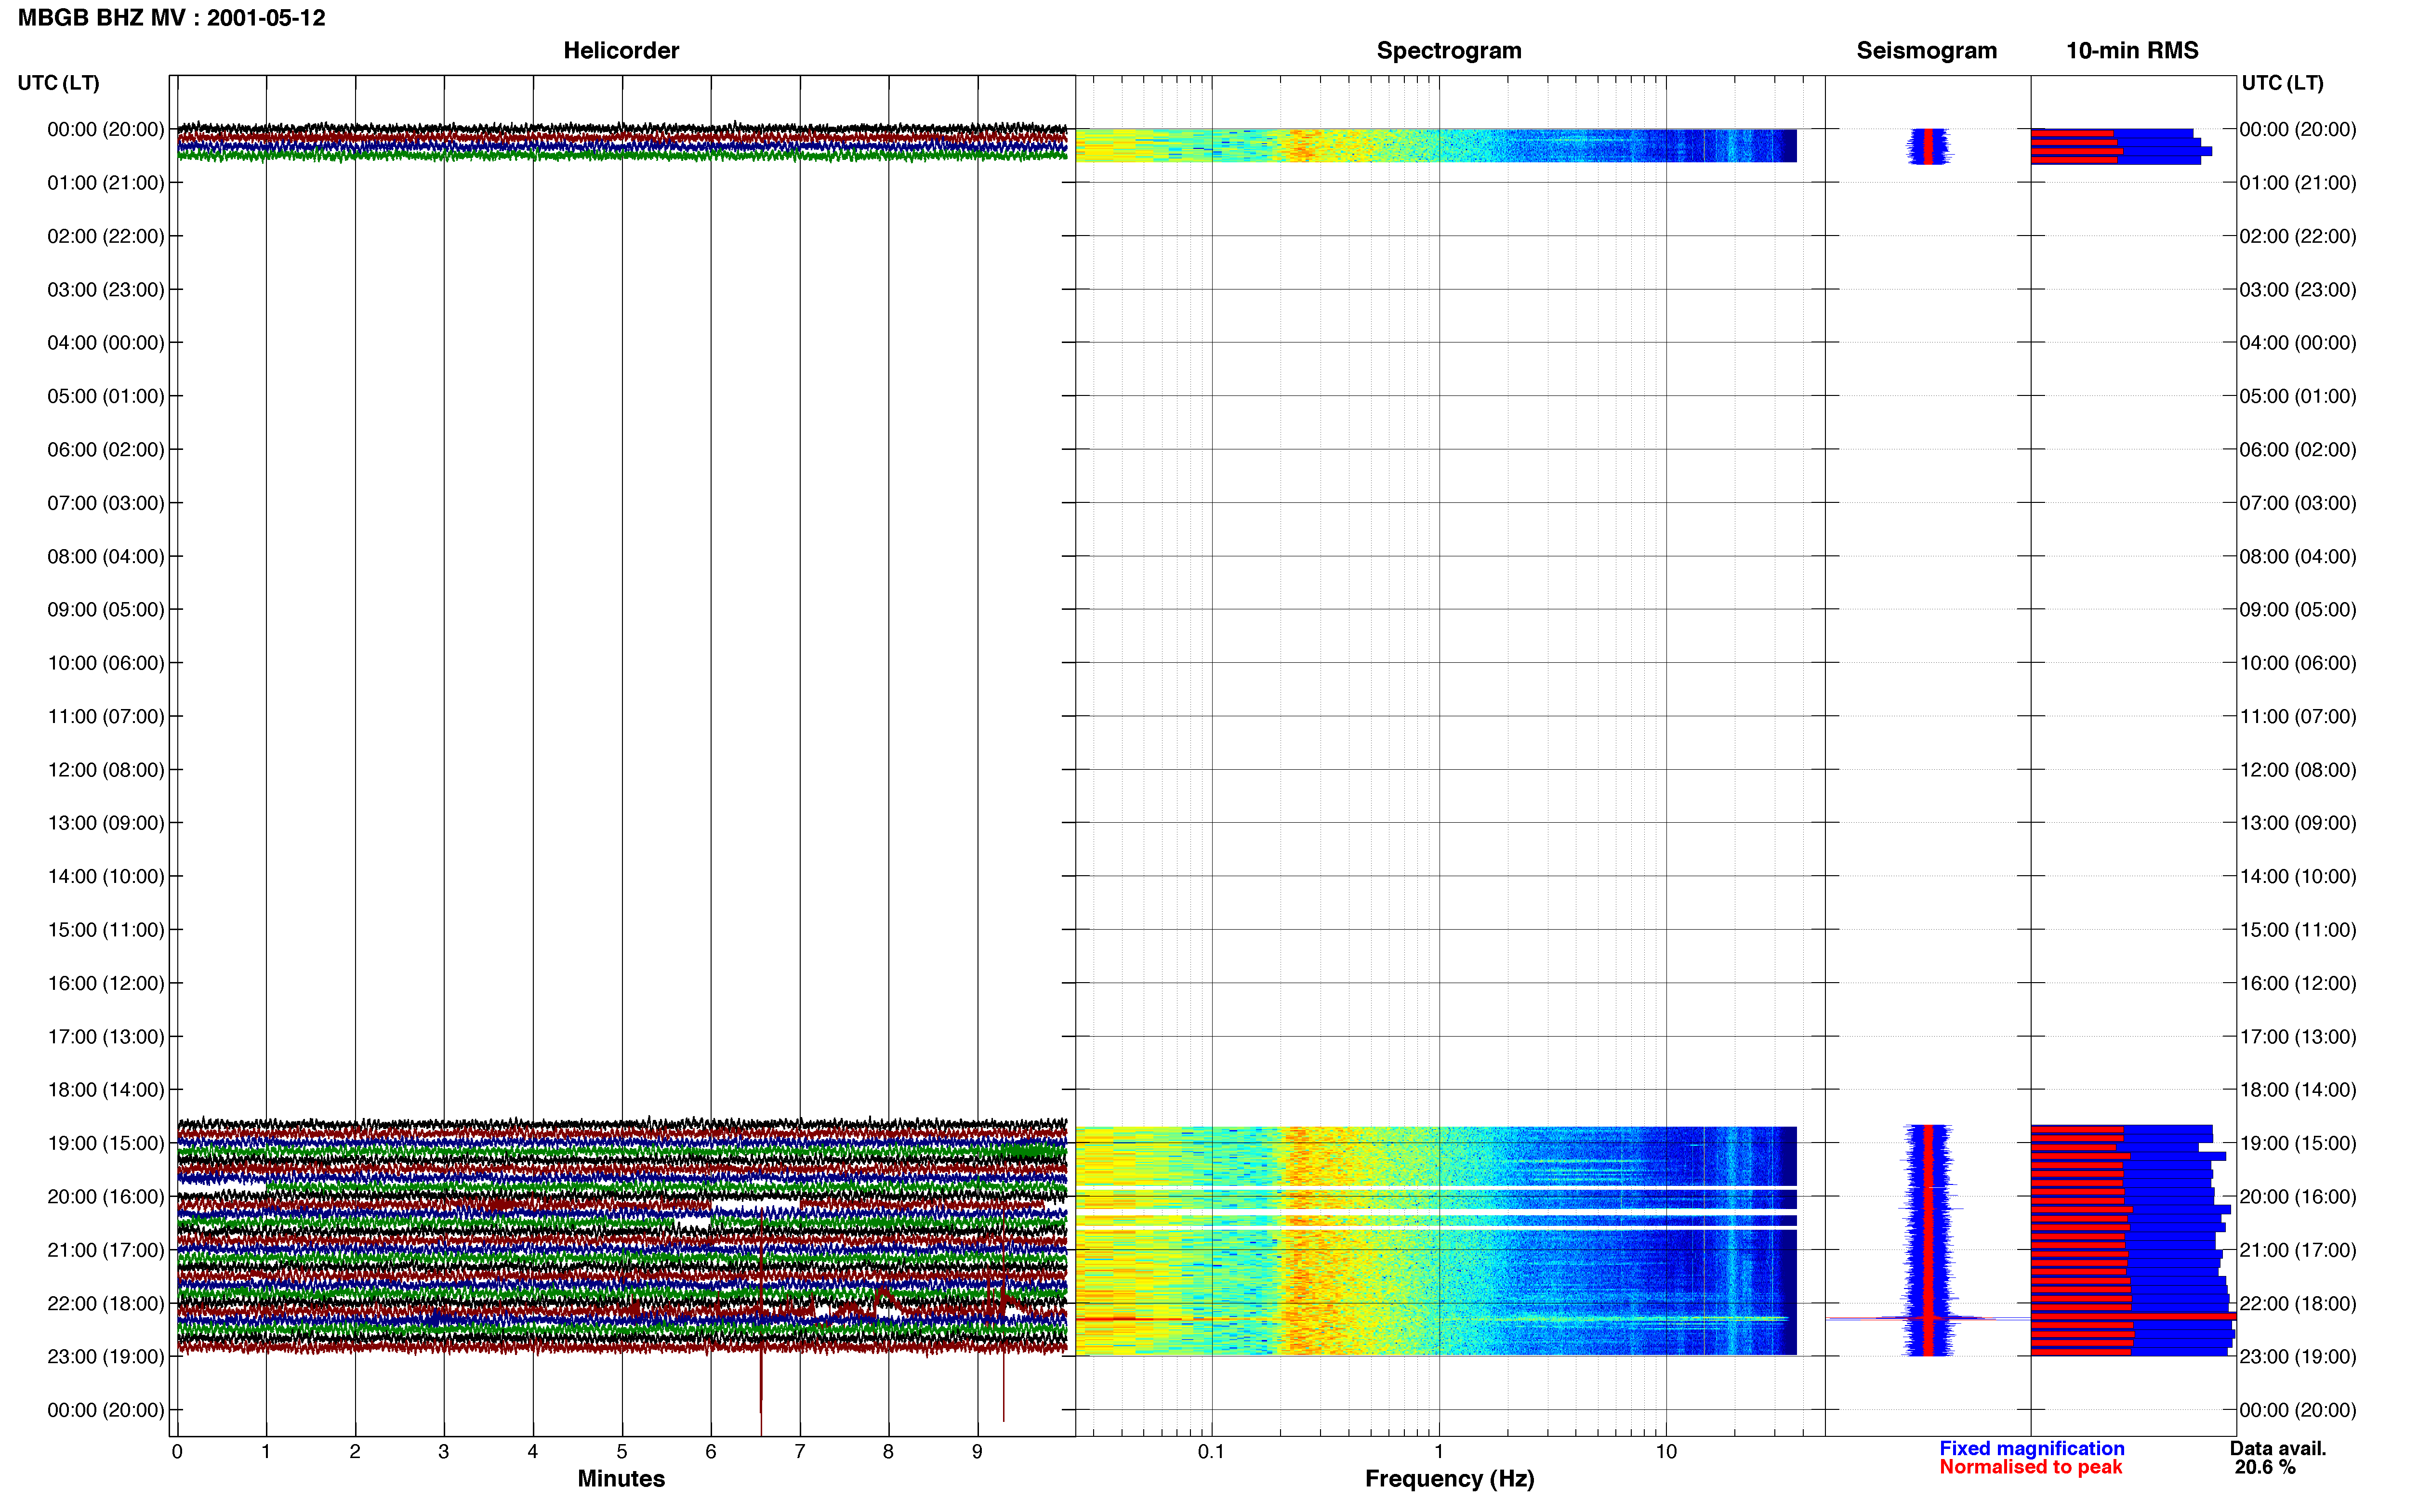Click right axis label '14:00 (10:00)'
The image size is (2418, 1512).
(2298, 877)
